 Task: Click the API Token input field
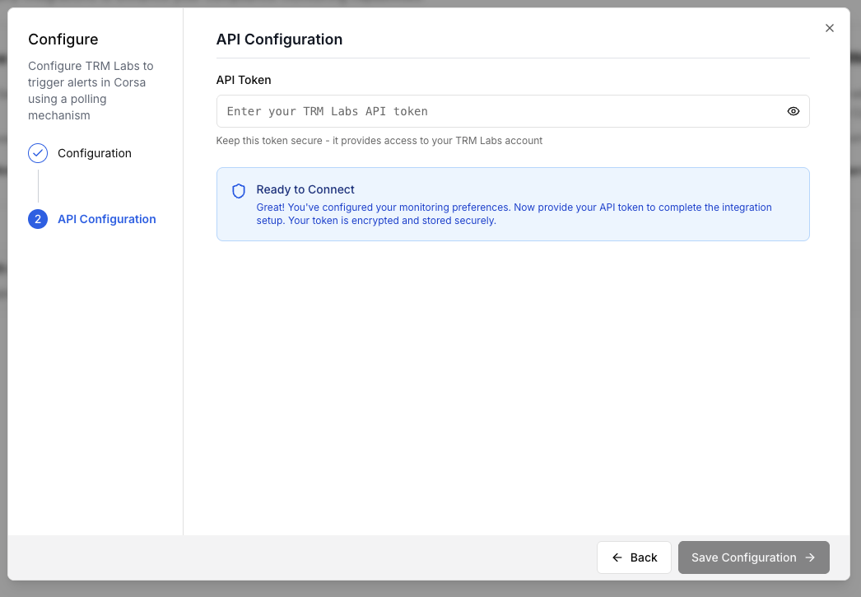[x=494, y=111]
